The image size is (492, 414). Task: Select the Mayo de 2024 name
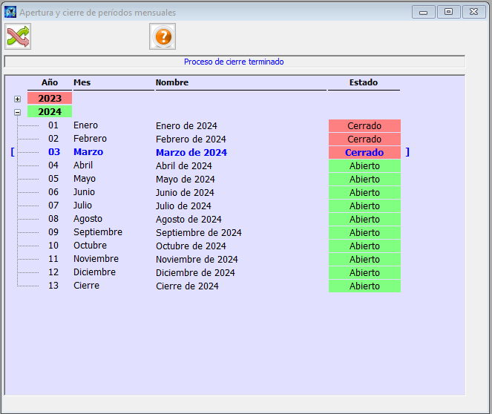coord(185,180)
